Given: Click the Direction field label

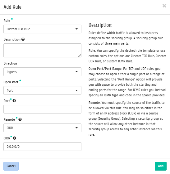Looking at the screenshot, I should 10,63.
